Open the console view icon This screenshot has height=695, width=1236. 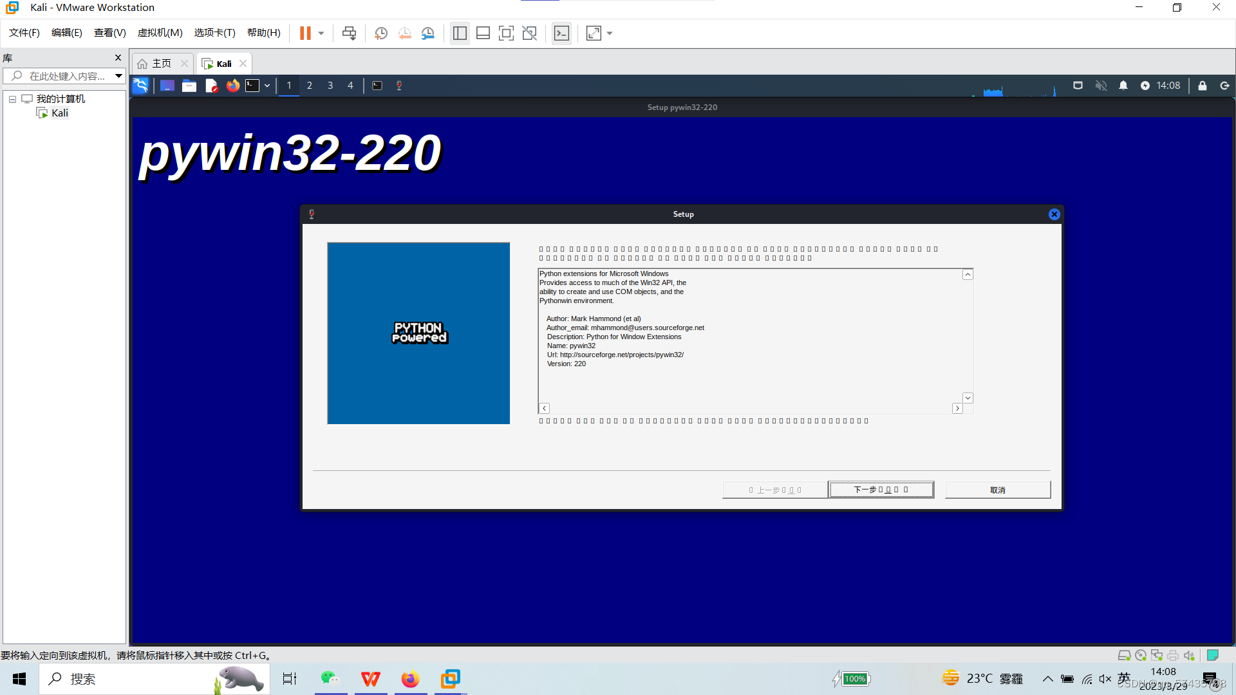click(x=561, y=33)
